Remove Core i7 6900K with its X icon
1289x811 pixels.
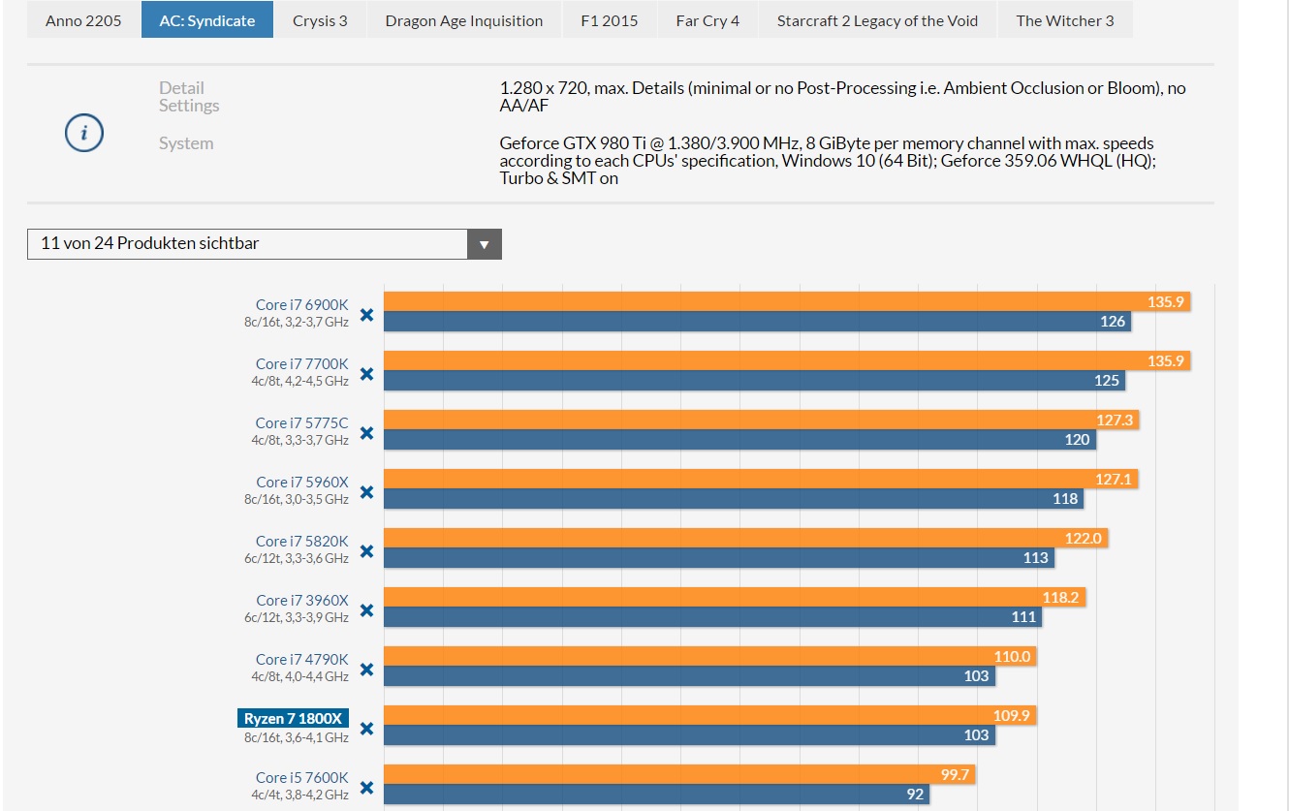click(x=366, y=314)
